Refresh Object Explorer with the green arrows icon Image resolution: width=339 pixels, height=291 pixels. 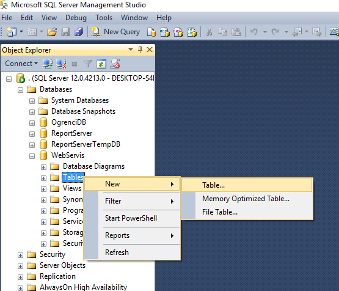pos(101,64)
